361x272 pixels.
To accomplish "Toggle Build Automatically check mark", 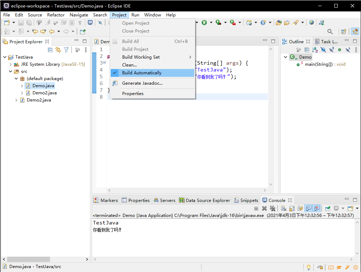I will click(x=115, y=73).
